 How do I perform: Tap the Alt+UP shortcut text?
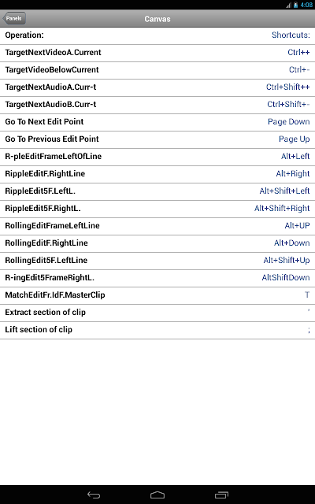(x=297, y=226)
